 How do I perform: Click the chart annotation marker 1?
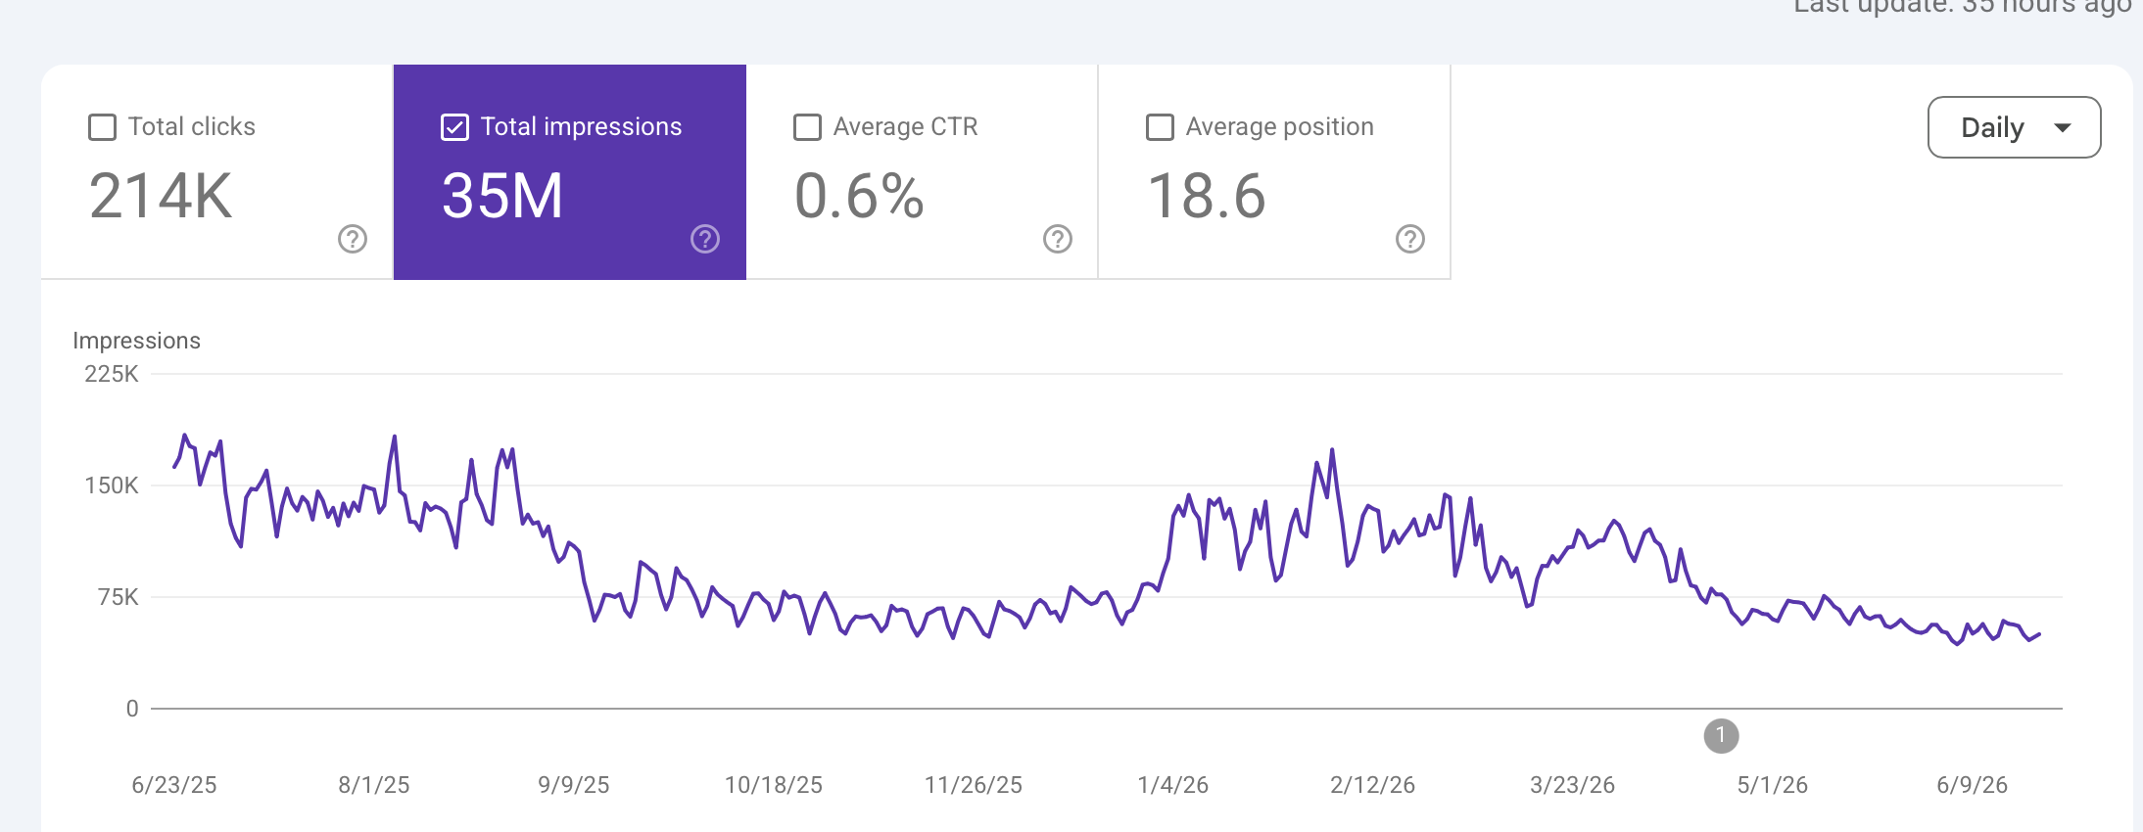pyautogui.click(x=1721, y=736)
